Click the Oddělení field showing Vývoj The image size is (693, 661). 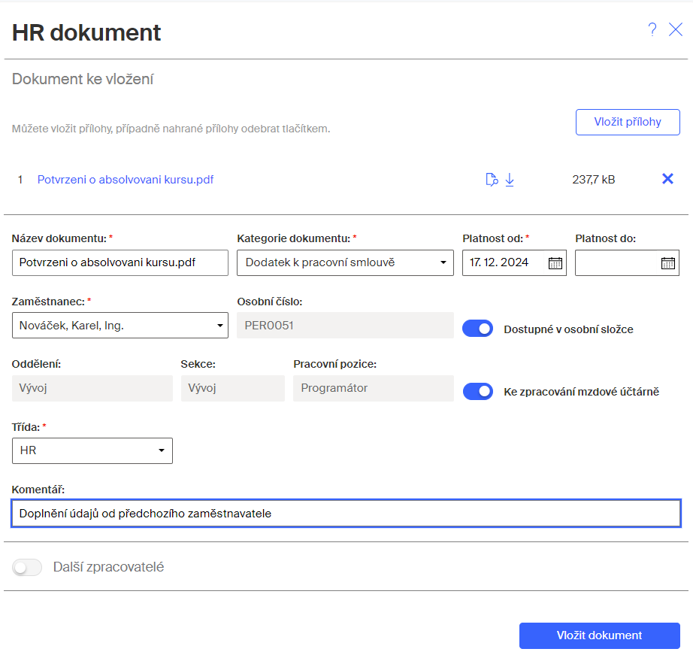point(92,388)
